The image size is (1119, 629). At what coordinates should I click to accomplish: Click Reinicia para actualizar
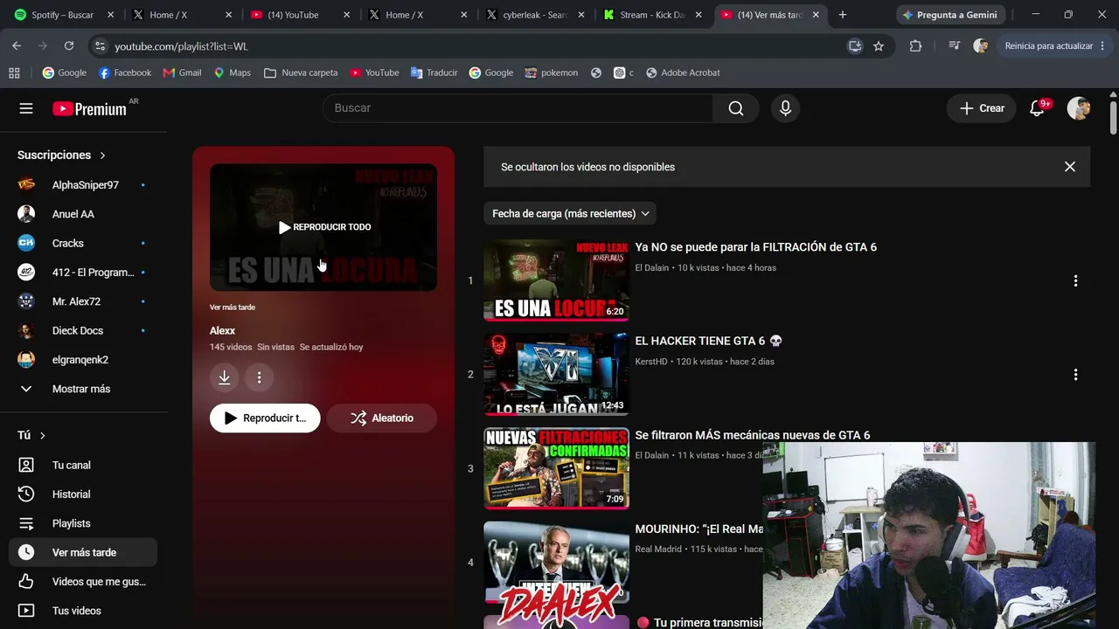(x=1048, y=46)
